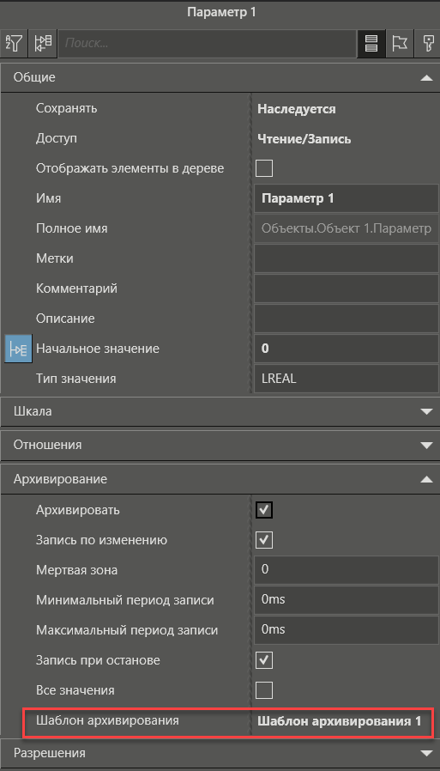Click the Комментарий input field
Viewport: 440px width, 771px height.
click(347, 288)
